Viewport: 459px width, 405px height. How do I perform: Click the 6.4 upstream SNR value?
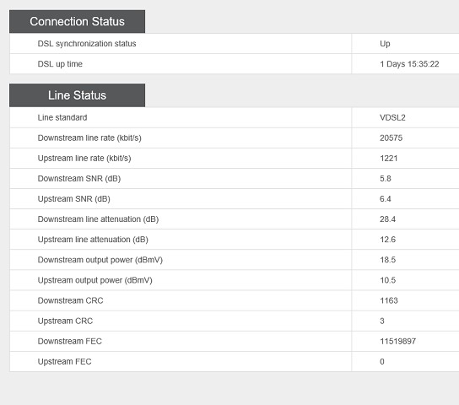[x=386, y=199]
